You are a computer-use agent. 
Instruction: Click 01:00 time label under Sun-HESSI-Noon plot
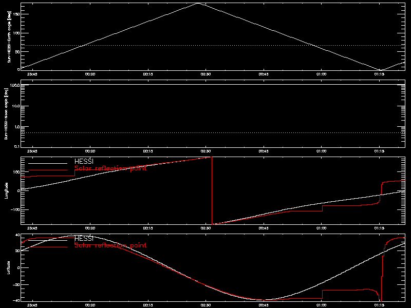coord(322,151)
